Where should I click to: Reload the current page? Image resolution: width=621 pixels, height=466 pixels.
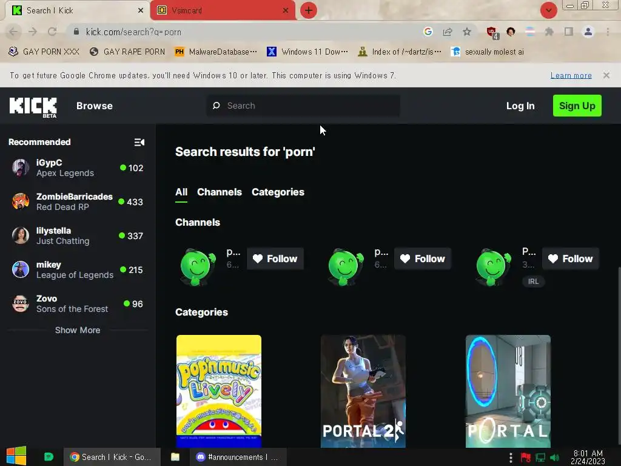pos(52,32)
